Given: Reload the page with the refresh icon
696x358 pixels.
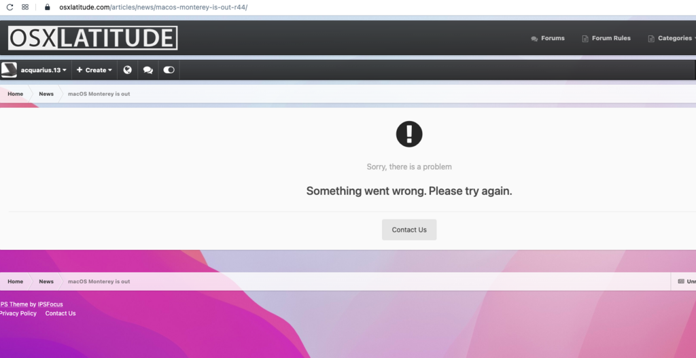Looking at the screenshot, I should [10, 7].
